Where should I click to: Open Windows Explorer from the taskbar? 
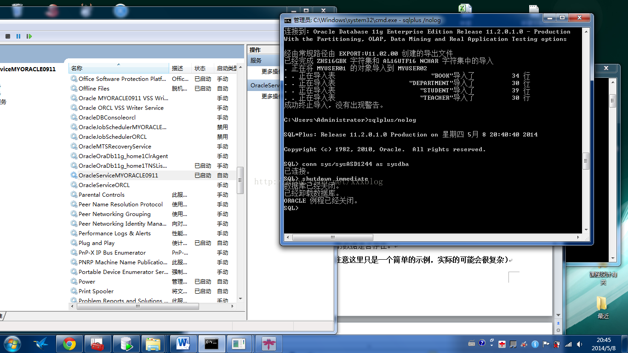(154, 343)
